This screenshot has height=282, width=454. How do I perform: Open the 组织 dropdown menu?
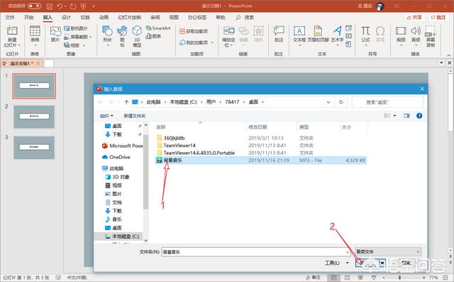tap(106, 116)
